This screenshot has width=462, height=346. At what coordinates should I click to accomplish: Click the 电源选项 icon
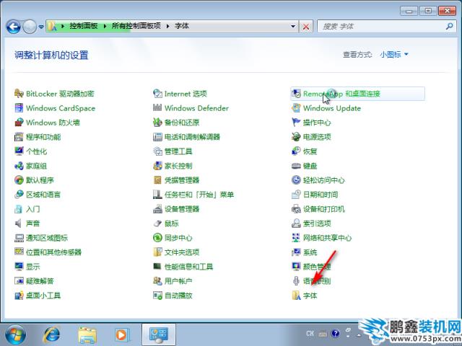296,137
